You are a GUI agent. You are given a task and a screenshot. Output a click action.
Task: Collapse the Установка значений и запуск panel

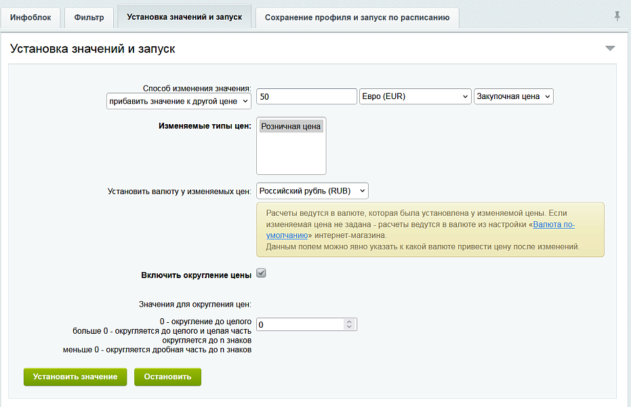(x=611, y=48)
